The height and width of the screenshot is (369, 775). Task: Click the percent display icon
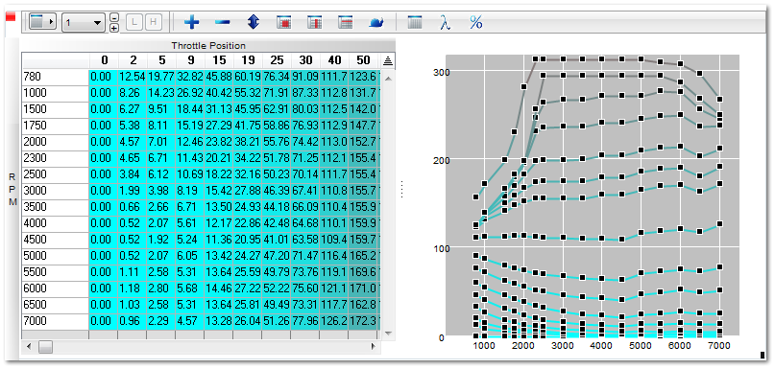coord(475,22)
